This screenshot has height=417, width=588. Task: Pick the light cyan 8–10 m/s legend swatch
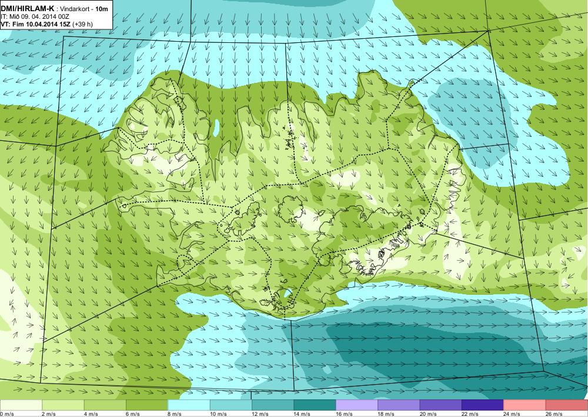189,405
